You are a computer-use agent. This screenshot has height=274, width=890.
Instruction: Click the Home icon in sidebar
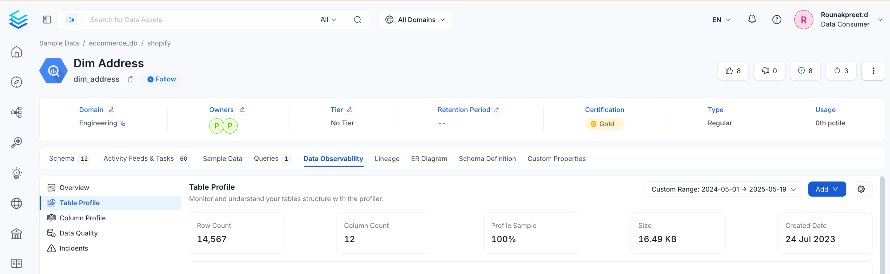tap(17, 52)
